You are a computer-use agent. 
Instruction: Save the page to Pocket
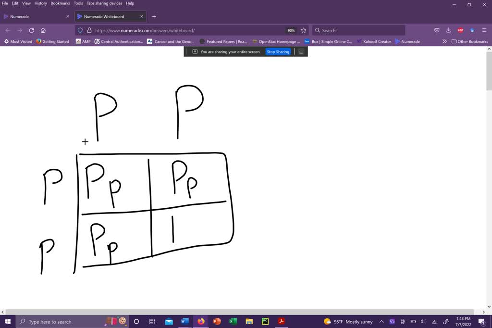437,30
